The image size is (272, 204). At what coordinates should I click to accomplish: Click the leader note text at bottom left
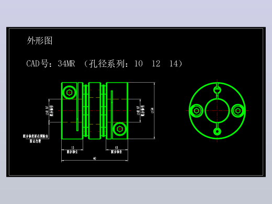[36, 139]
